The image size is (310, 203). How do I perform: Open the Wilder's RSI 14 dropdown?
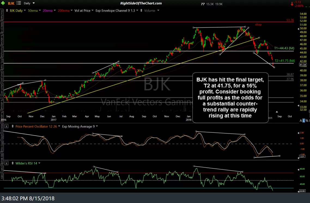coord(39,163)
